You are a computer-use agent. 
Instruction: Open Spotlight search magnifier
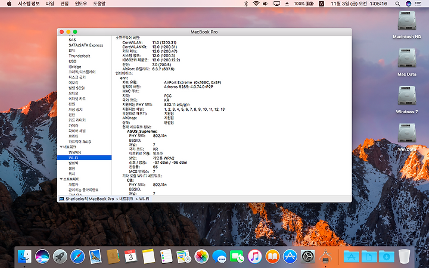[x=398, y=4]
